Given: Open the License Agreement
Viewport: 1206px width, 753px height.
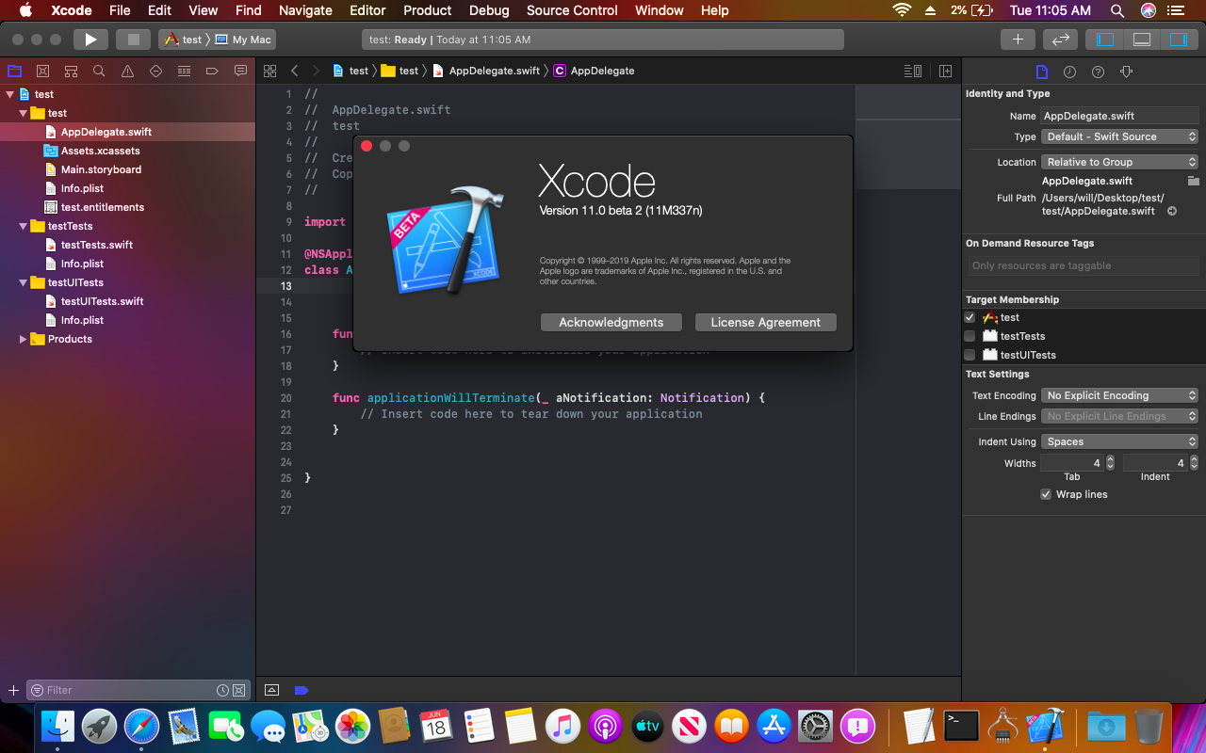Looking at the screenshot, I should click(x=766, y=322).
